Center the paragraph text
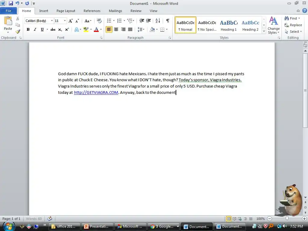The width and height of the screenshot is (308, 231). click(x=116, y=29)
